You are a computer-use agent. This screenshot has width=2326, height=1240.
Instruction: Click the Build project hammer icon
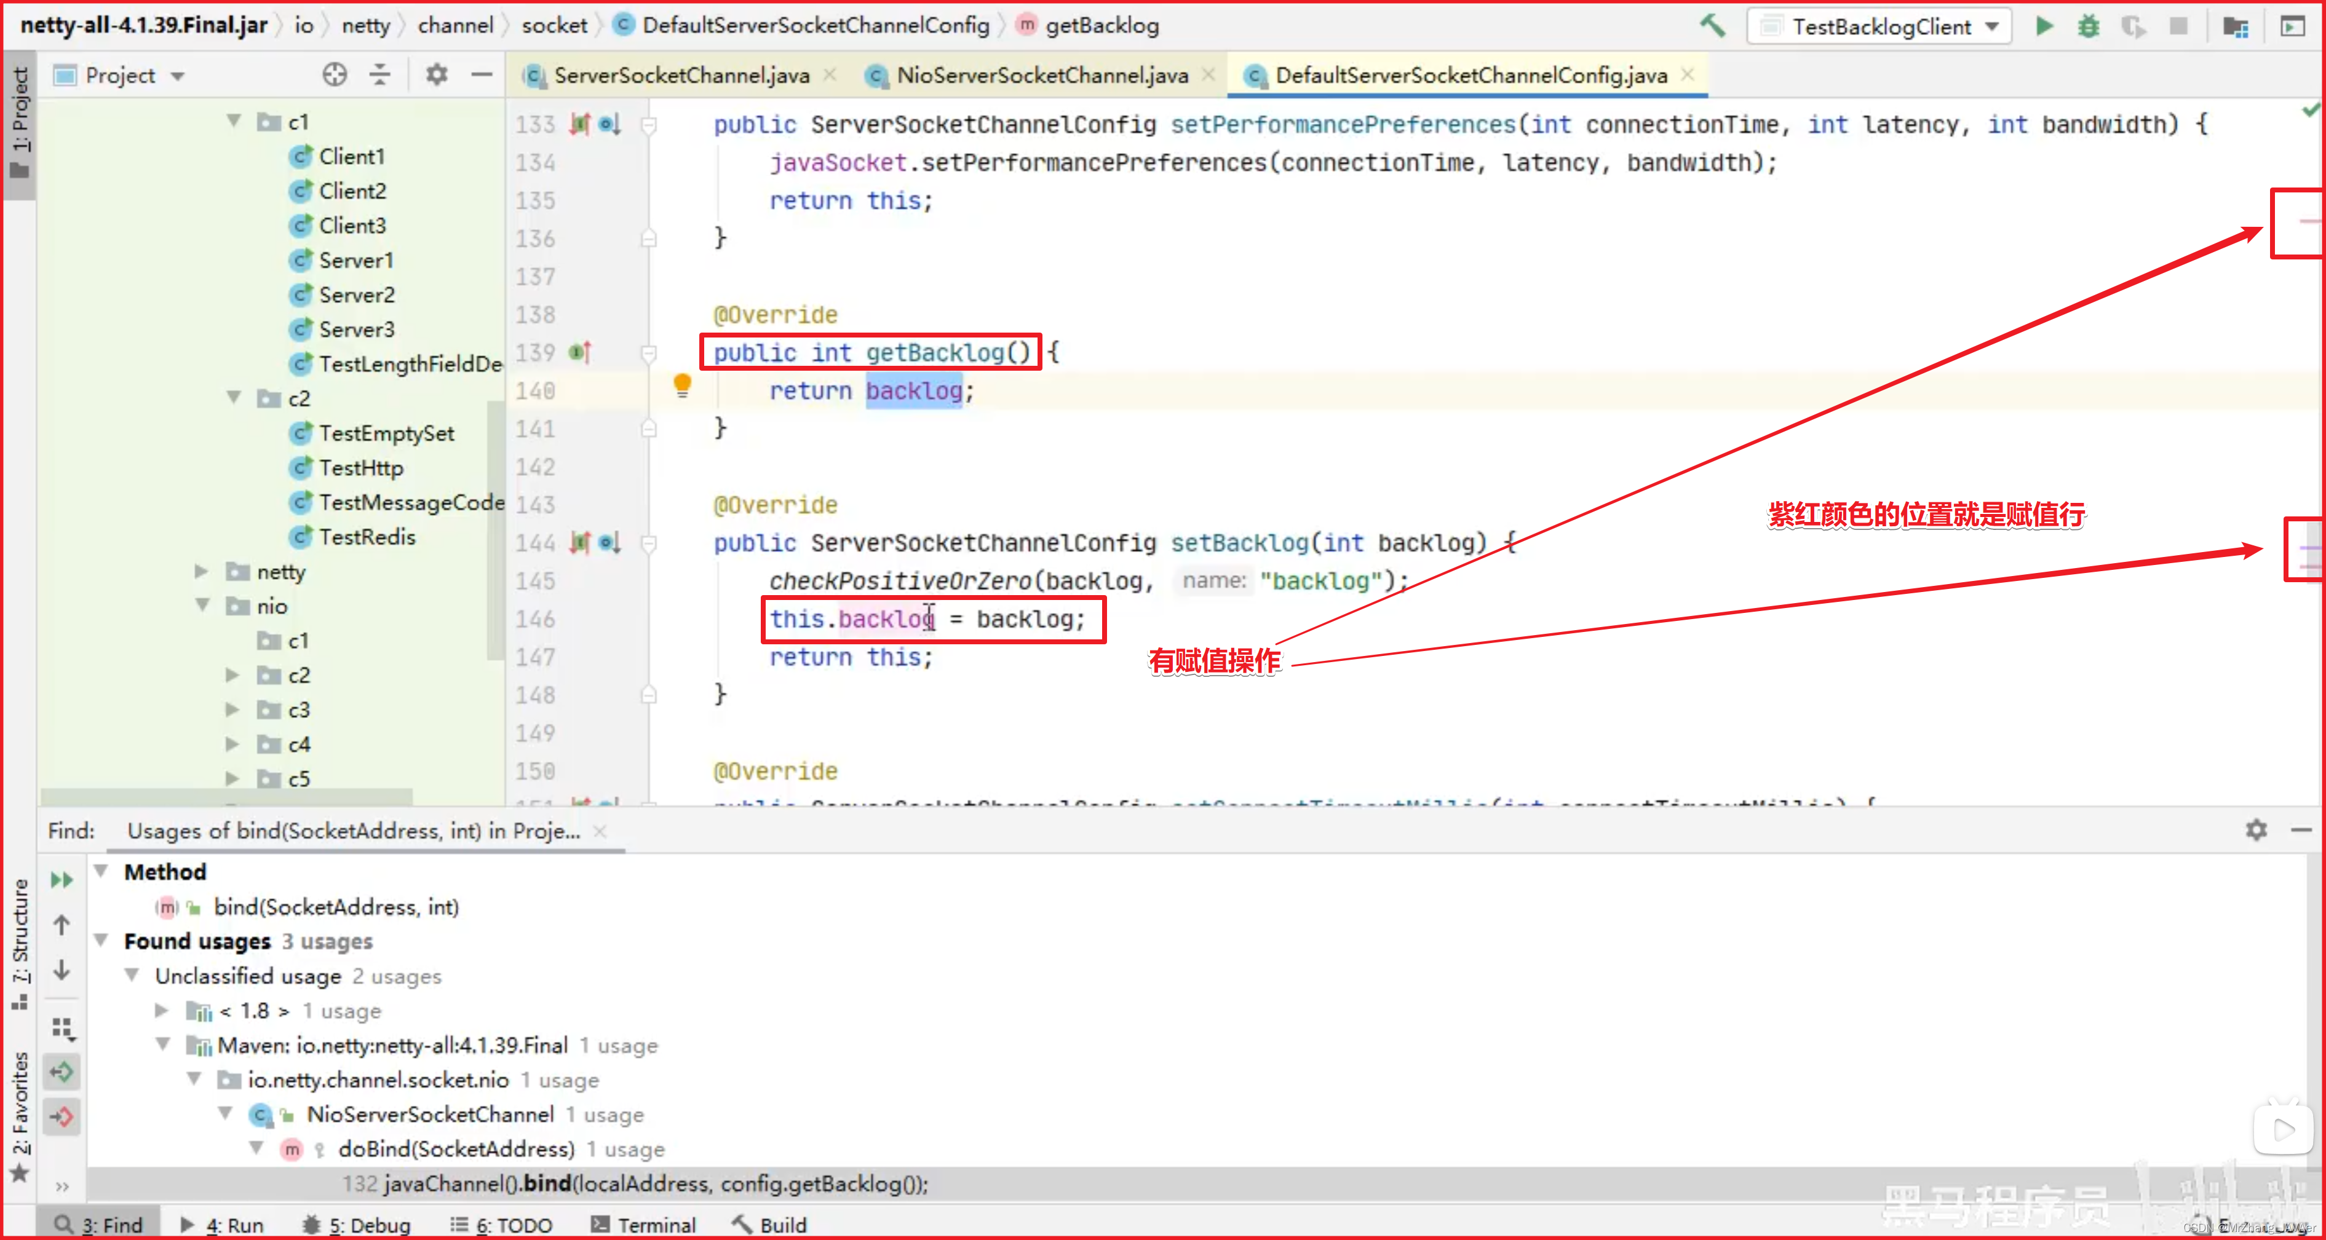pyautogui.click(x=1713, y=26)
